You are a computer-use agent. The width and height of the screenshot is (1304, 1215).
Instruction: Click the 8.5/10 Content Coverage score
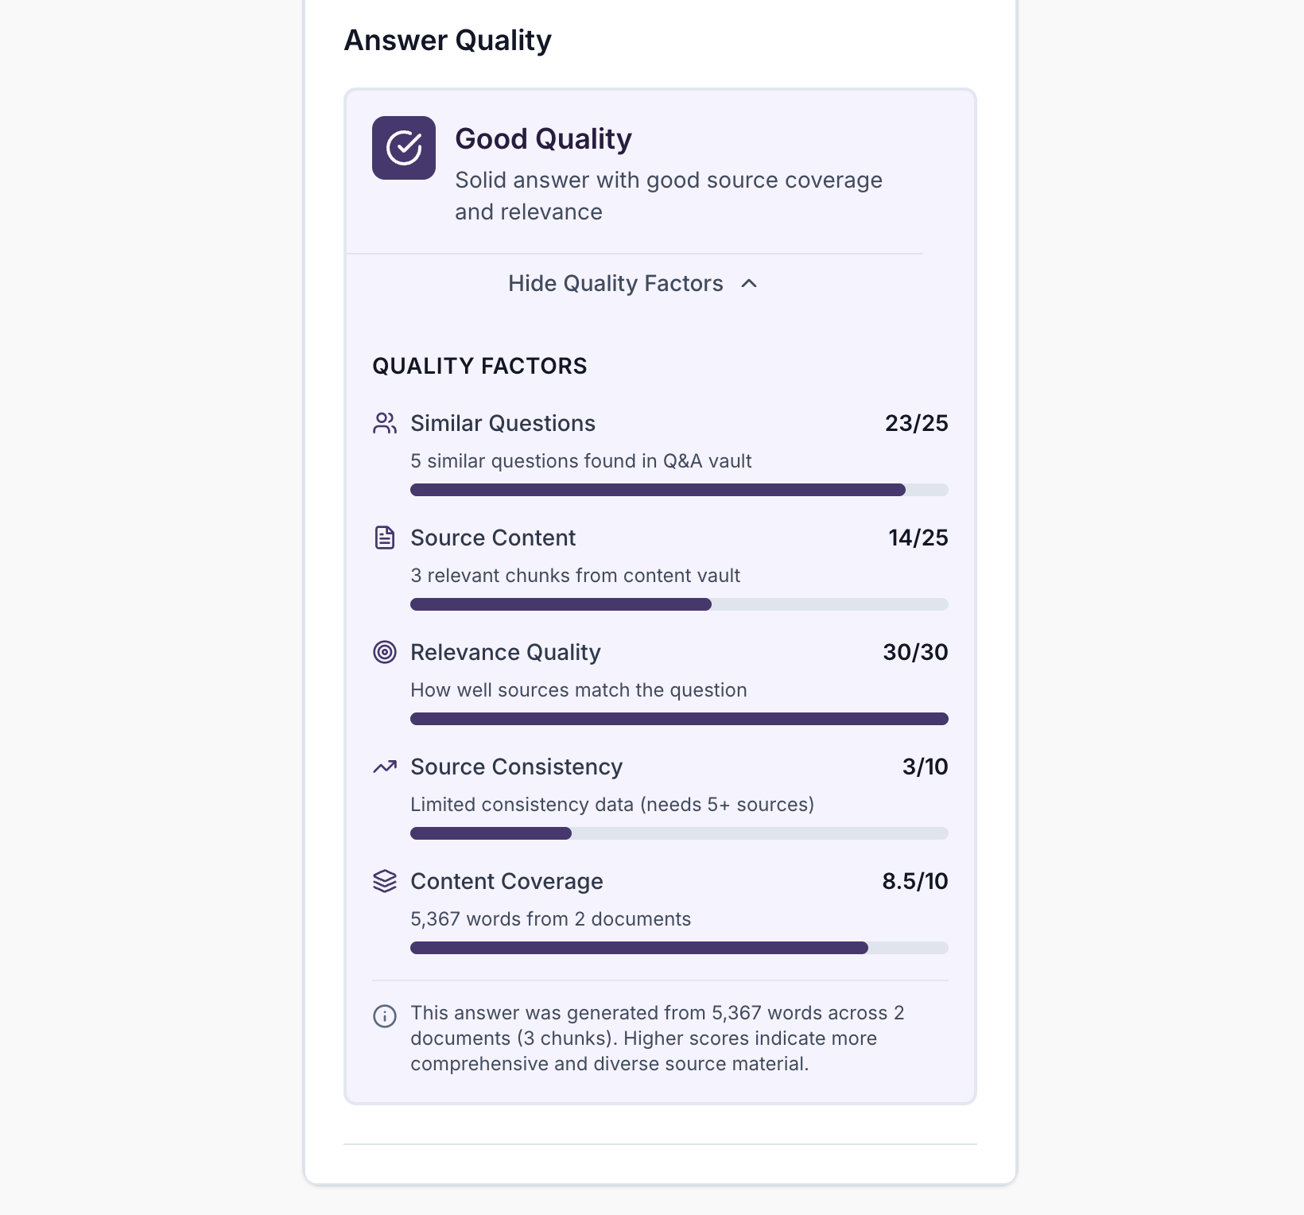[x=914, y=881]
